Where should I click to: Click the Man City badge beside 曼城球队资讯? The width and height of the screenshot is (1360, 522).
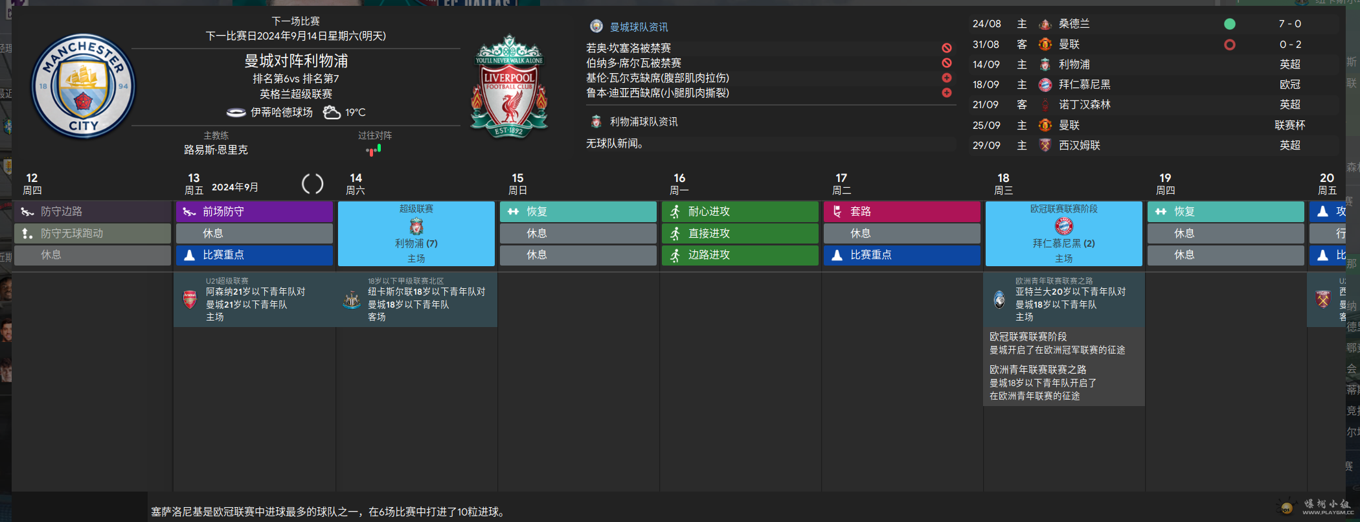tap(596, 27)
